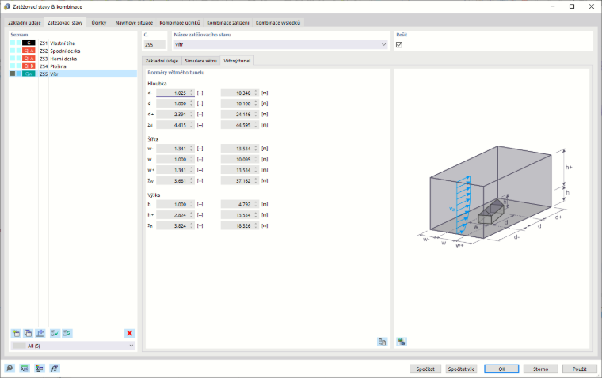Open the help search icon
This screenshot has width=602, height=378.
tap(10, 369)
